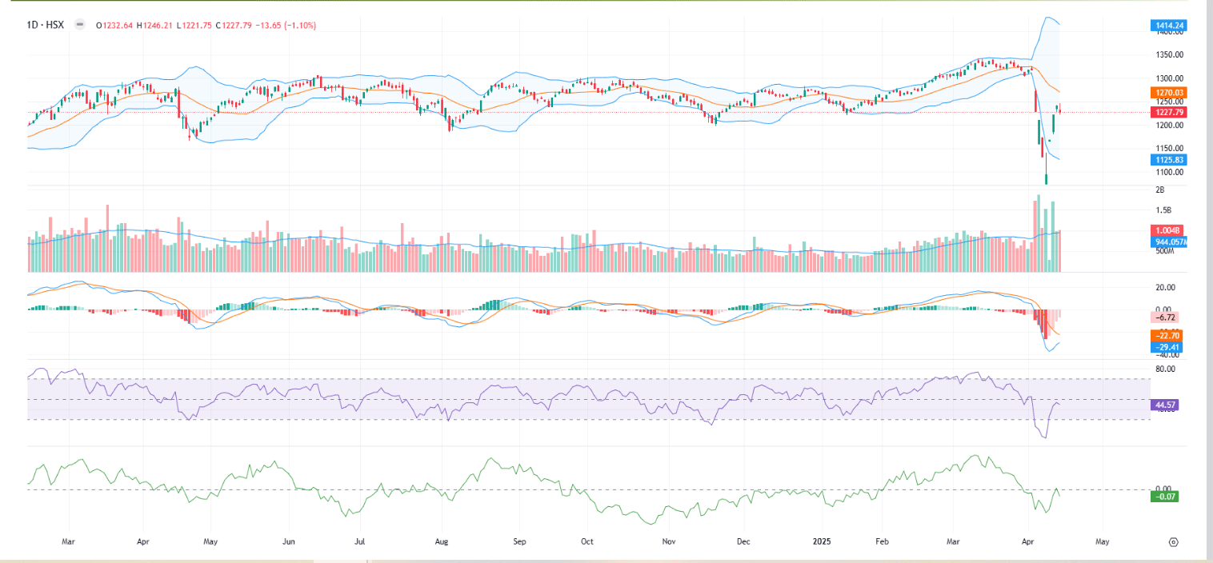Click the Aug label on the time axis
This screenshot has height=563, width=1213.
(x=441, y=542)
